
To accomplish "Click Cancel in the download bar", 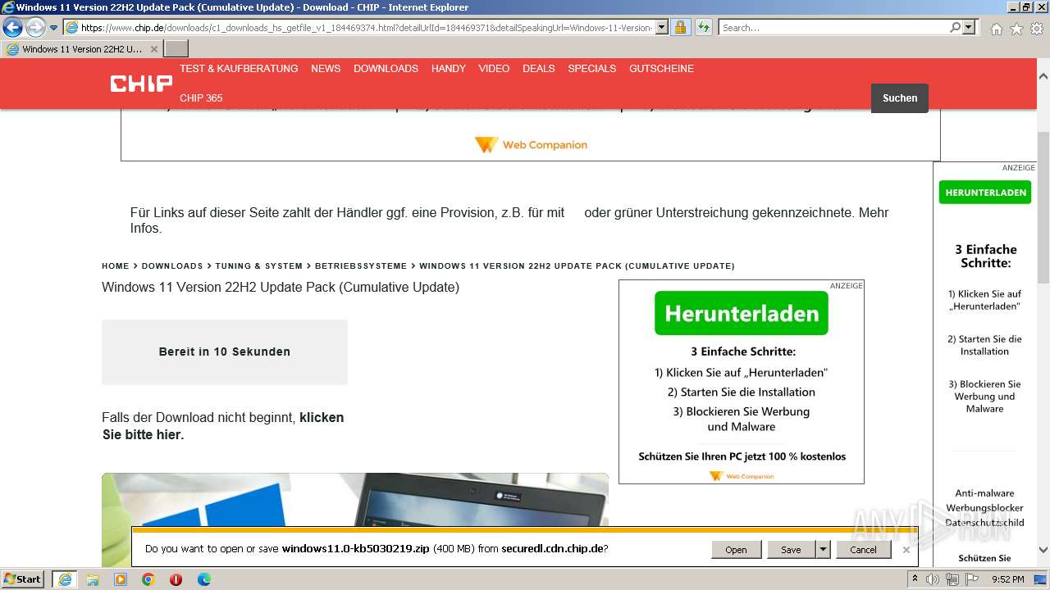I will (863, 550).
